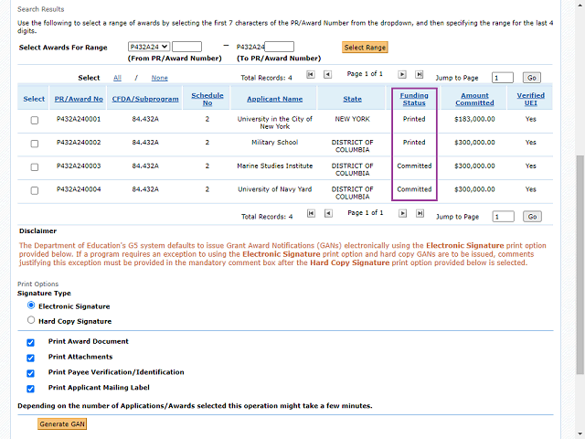Image resolution: width=585 pixels, height=439 pixels.
Task: Sort table by Funding Status column
Action: (414, 99)
